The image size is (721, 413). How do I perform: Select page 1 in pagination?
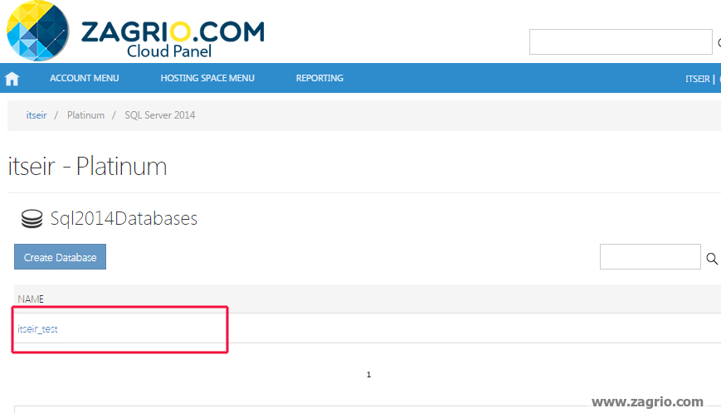tap(368, 375)
